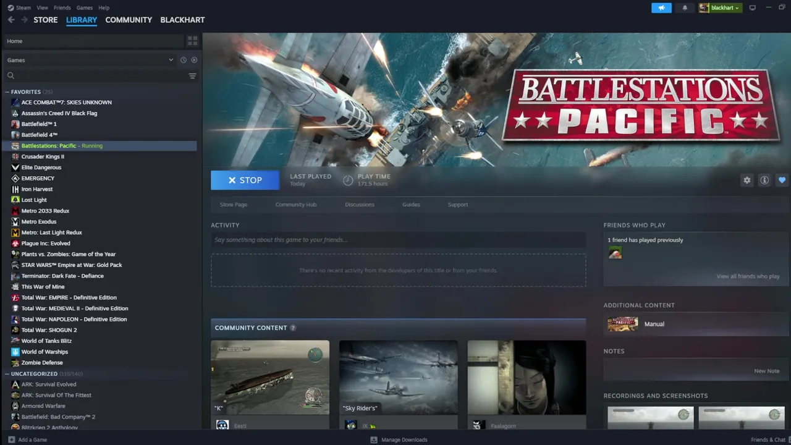This screenshot has height=445, width=791.
Task: Open the Support link
Action: 458,205
